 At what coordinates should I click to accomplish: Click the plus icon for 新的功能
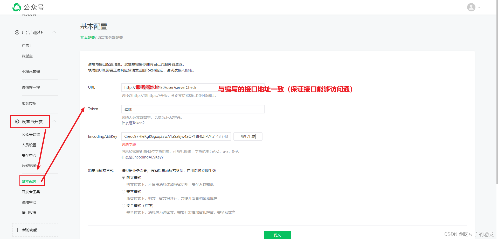coord(17,230)
